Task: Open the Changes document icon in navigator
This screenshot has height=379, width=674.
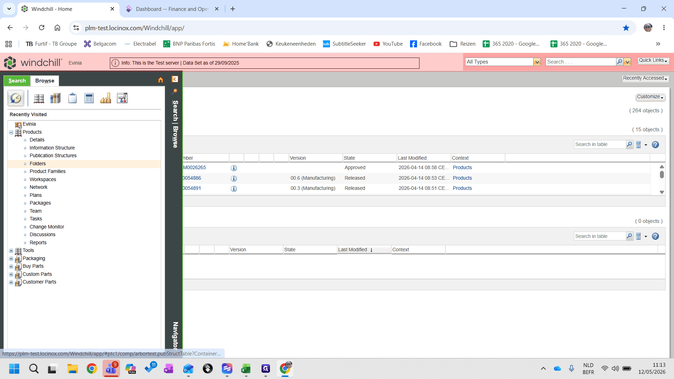Action: (89, 98)
